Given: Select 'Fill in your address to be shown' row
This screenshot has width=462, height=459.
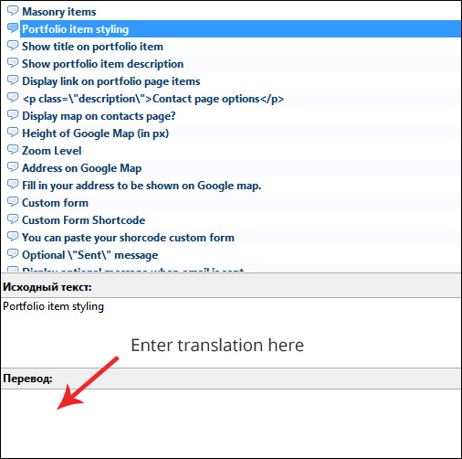Looking at the screenshot, I should pos(142,186).
